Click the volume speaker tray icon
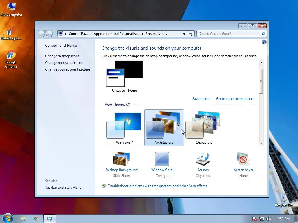The width and height of the screenshot is (298, 223). coord(268,219)
